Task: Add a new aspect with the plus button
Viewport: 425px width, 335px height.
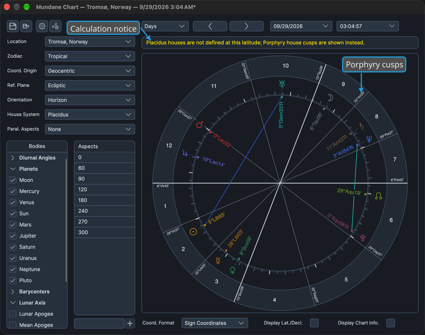Action: point(130,323)
